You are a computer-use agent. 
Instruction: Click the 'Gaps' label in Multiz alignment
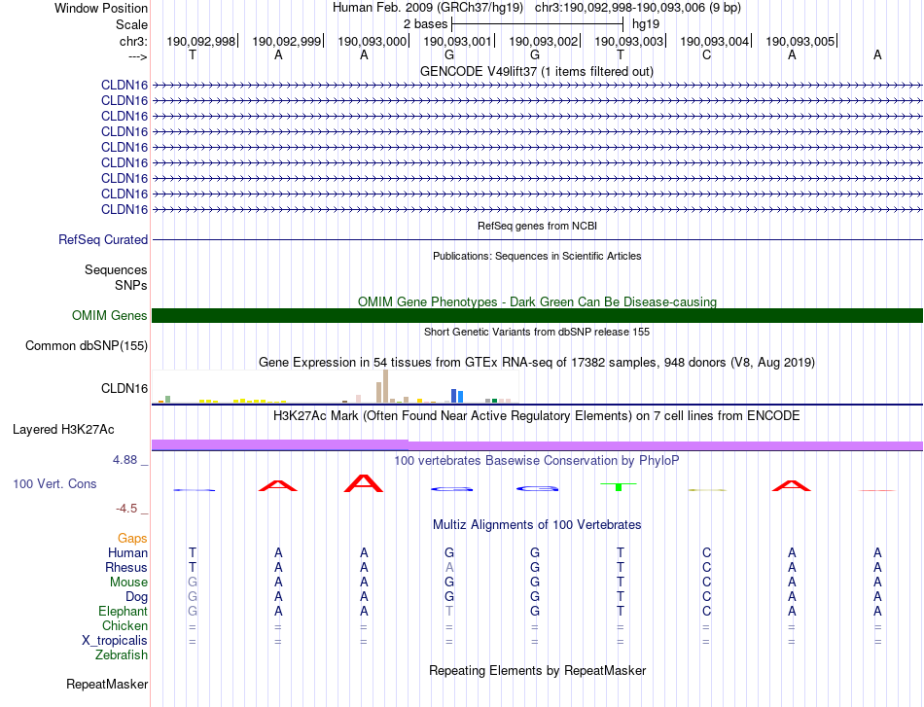coord(132,538)
